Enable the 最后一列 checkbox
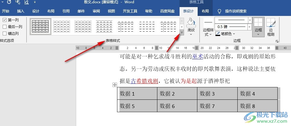Image resolution: width=291 pixels, height=126 pixels. pyautogui.click(x=5, y=27)
